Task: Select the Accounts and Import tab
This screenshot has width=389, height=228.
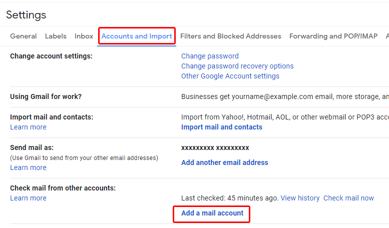Action: [137, 36]
